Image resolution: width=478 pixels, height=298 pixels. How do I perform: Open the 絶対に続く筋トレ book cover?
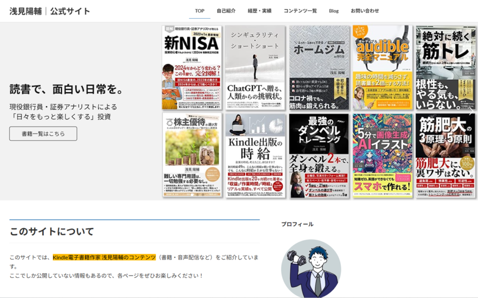[445, 68]
